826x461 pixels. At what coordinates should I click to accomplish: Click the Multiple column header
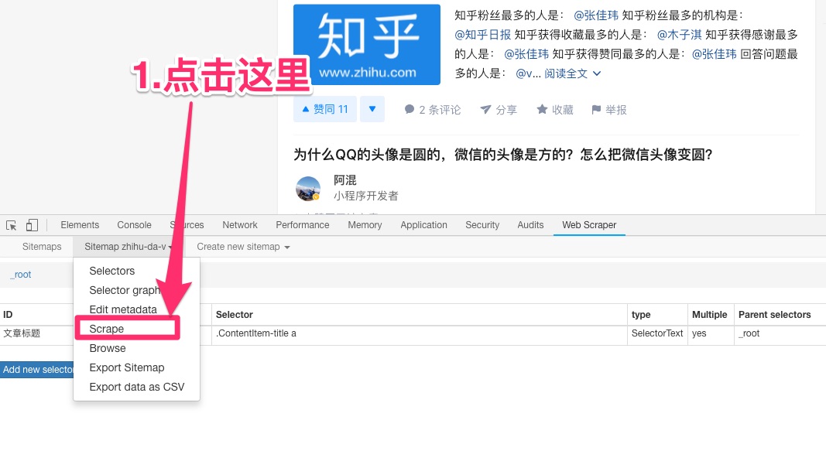pos(710,315)
